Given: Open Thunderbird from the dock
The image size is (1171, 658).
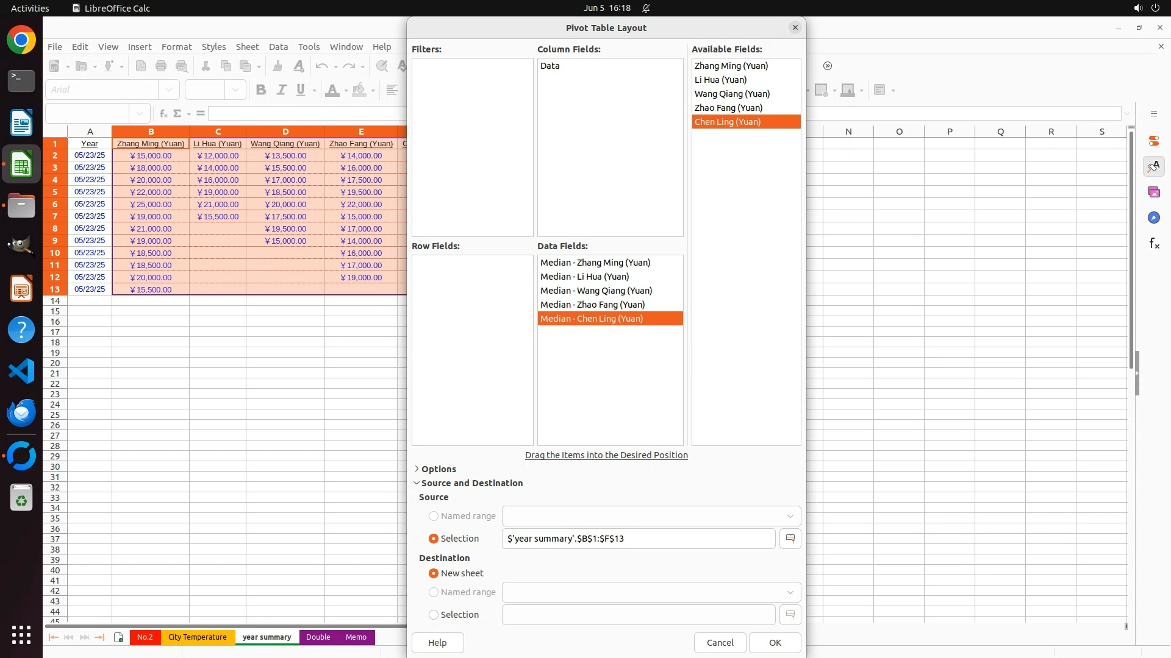Looking at the screenshot, I should (21, 413).
